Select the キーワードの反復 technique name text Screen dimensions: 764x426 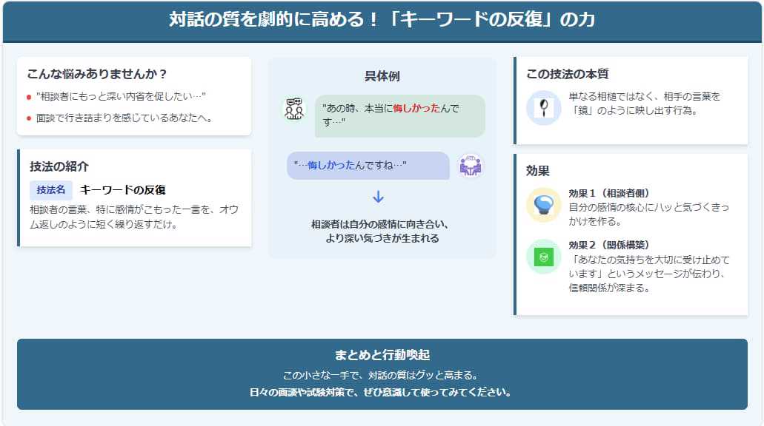122,190
